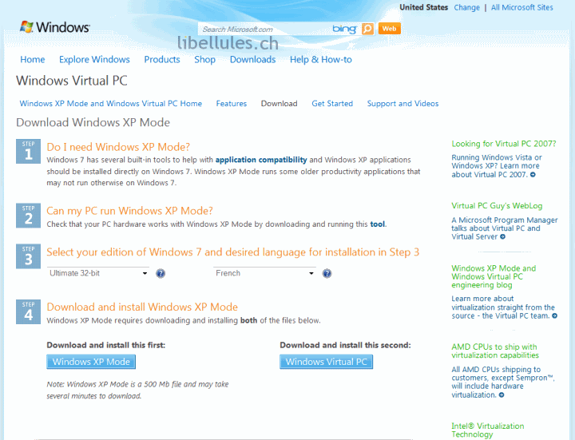The width and height of the screenshot is (575, 440).
Task: Click Can my PC run Windows XP Mode heading
Action: click(x=129, y=211)
